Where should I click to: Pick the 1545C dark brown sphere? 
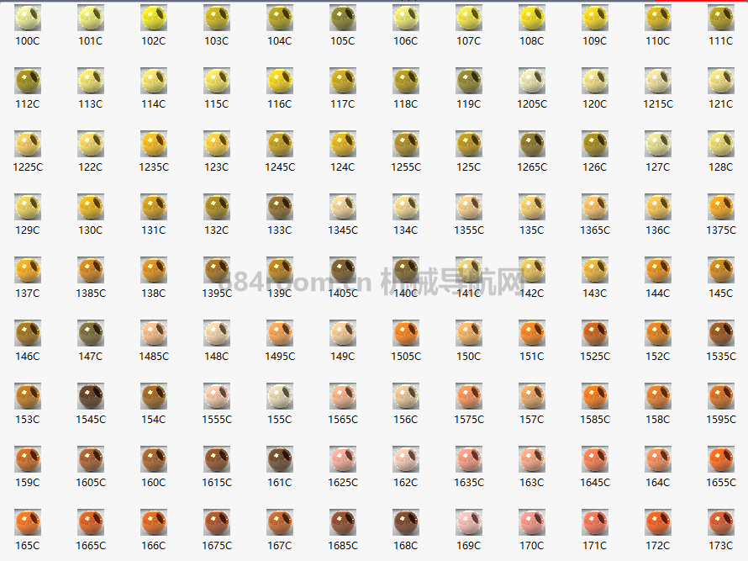[x=91, y=396]
